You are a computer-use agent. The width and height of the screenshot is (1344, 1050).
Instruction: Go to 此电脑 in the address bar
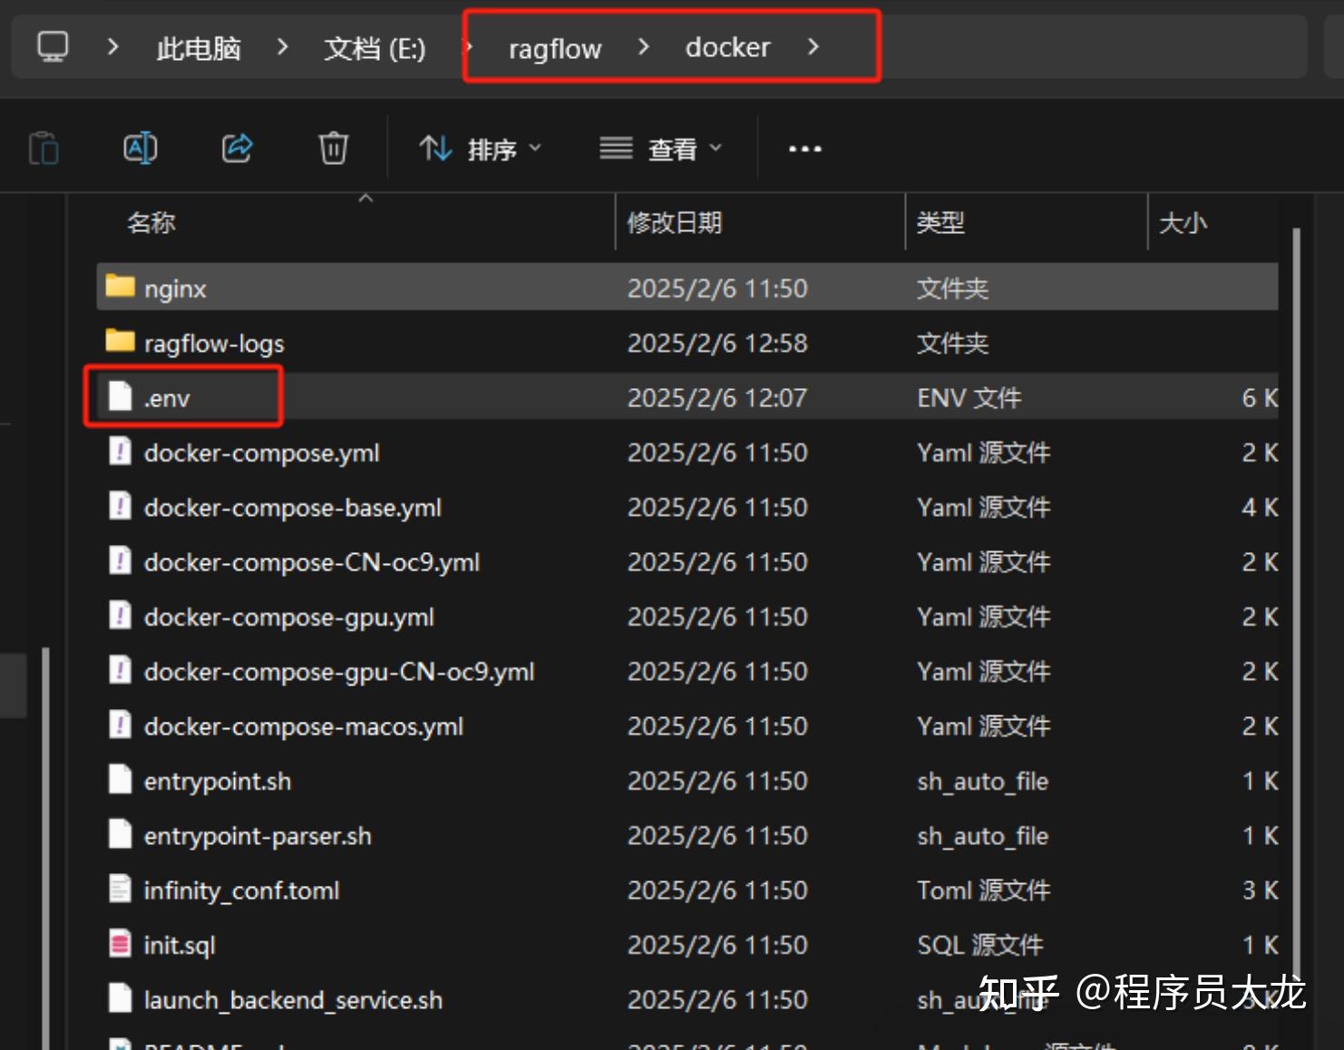coord(197,47)
